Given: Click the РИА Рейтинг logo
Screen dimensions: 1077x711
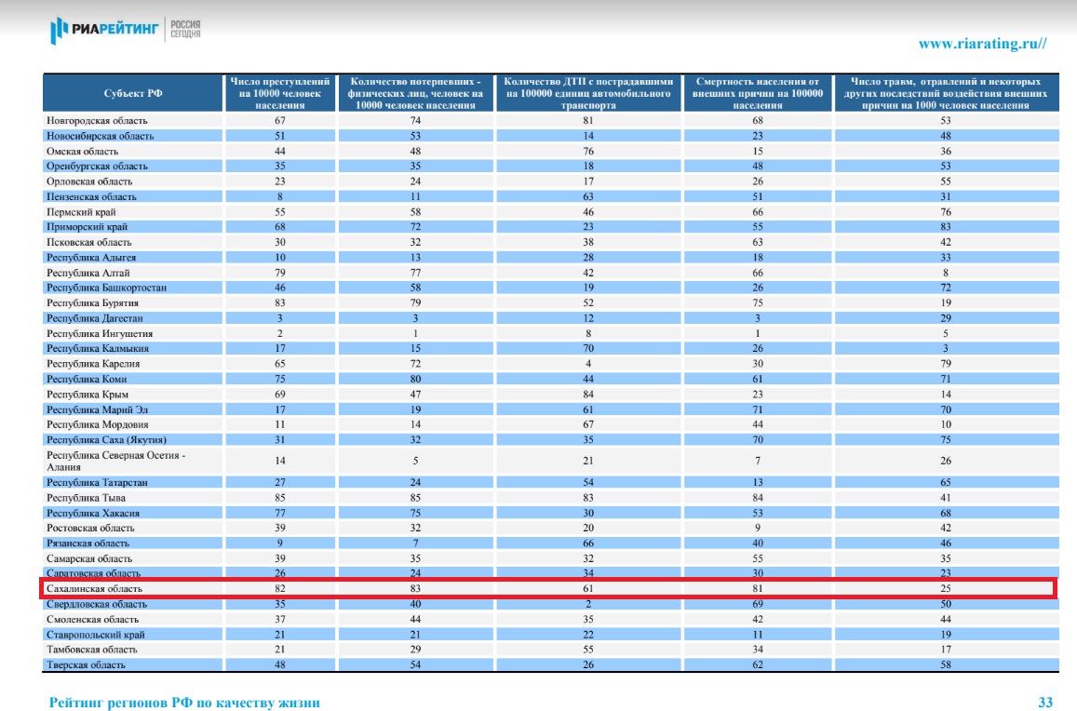Looking at the screenshot, I should click(x=104, y=33).
